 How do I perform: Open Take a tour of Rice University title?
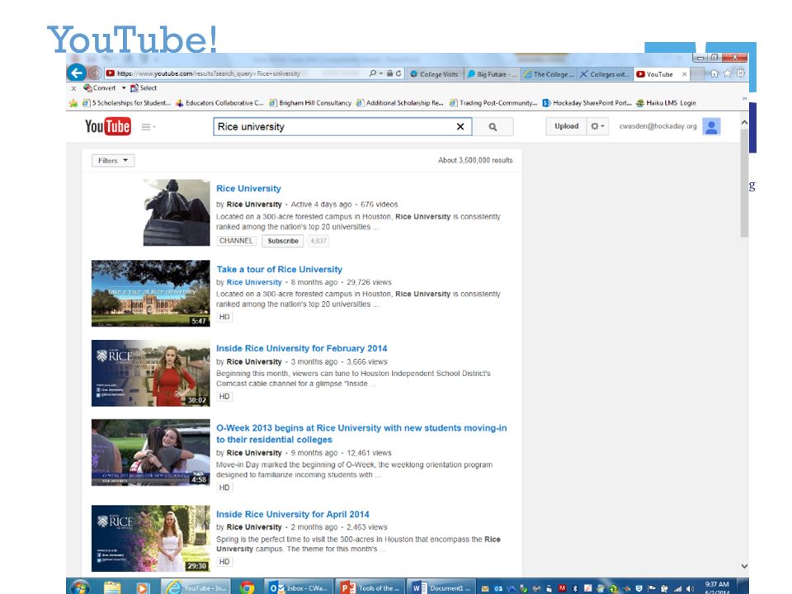(280, 269)
